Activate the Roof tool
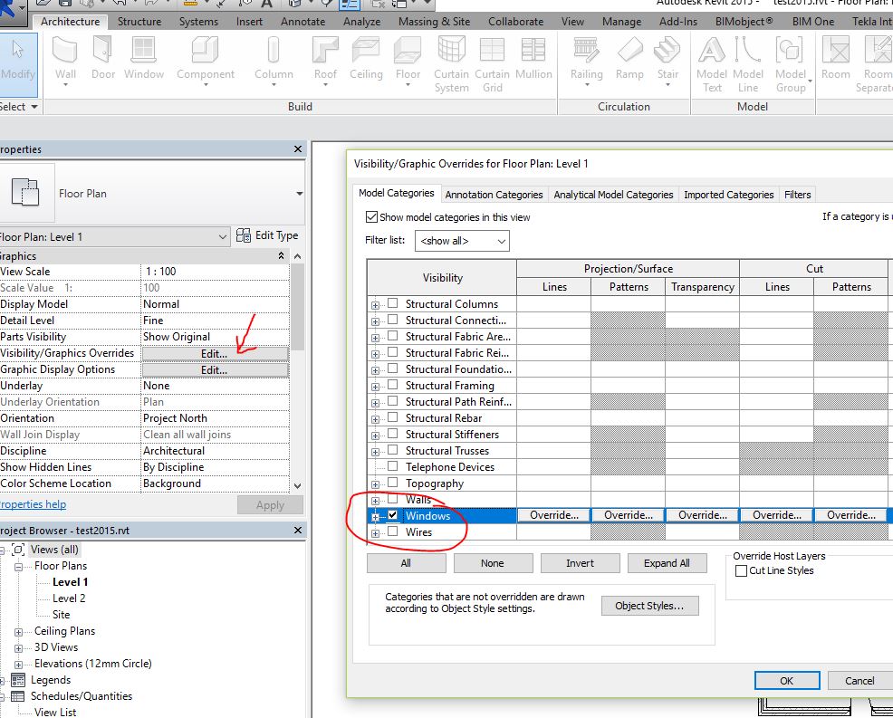Screen dimensions: 893x718 [x=324, y=59]
